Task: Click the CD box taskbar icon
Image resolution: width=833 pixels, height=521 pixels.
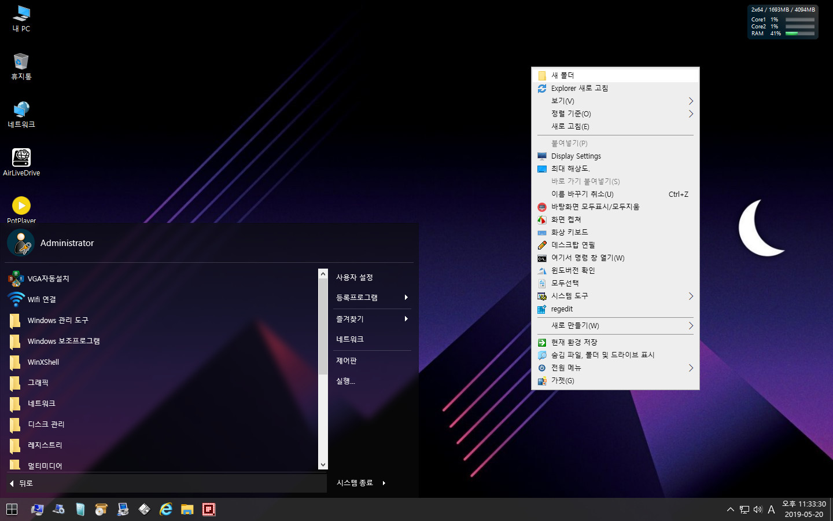Action: [101, 509]
